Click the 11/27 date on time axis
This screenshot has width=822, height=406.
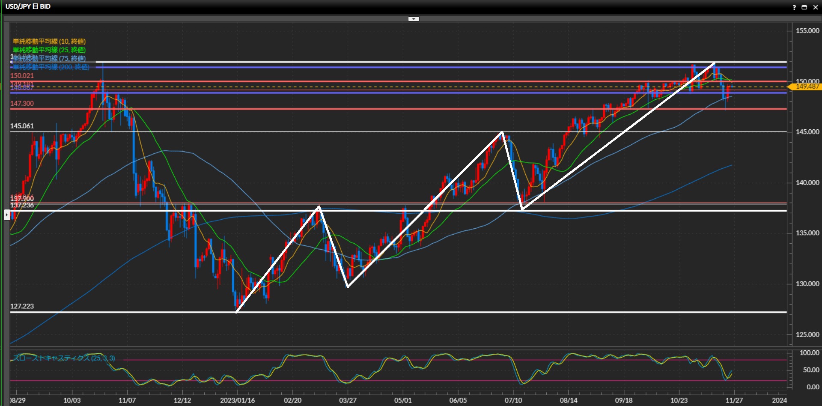point(734,400)
